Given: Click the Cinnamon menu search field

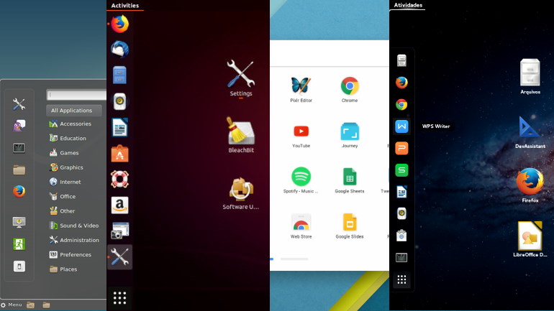Looking at the screenshot, I should pos(76,95).
